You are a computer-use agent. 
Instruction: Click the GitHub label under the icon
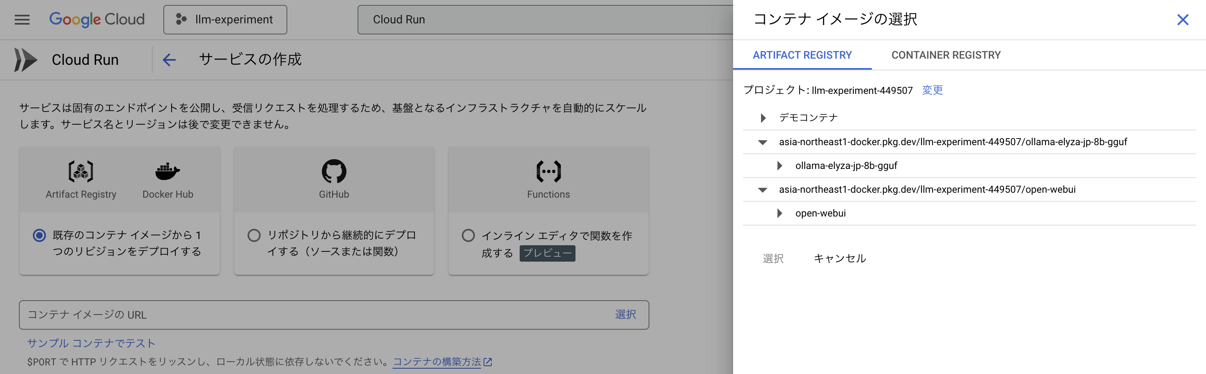334,194
